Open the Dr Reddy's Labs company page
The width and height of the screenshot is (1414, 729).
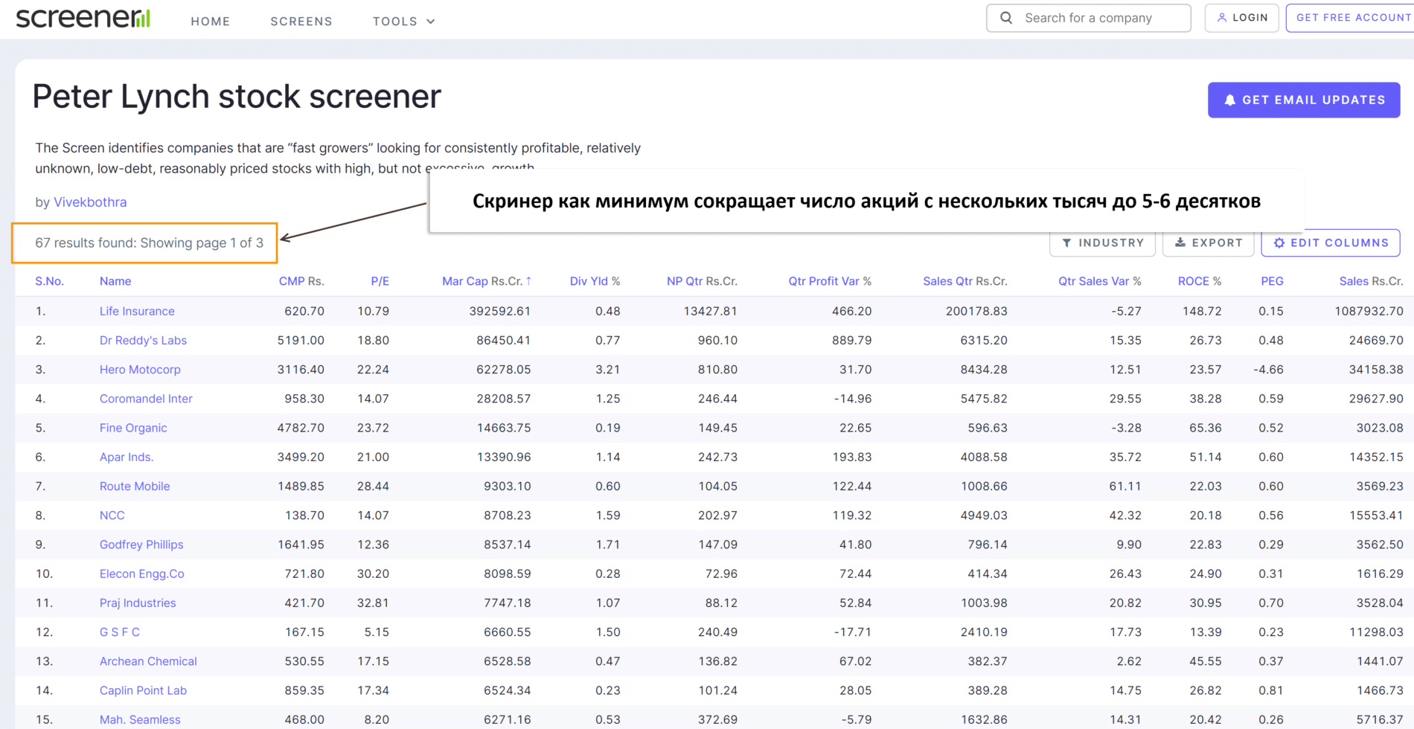(143, 340)
